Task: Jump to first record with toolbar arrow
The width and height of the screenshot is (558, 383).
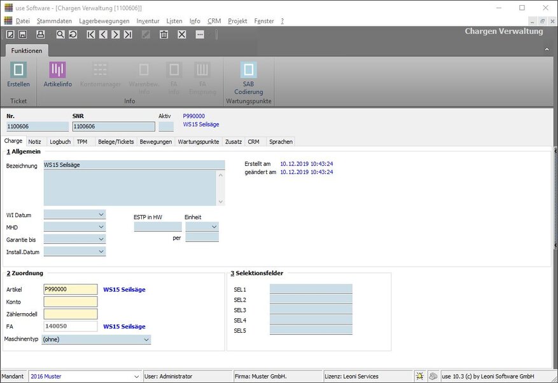Action: pos(91,34)
